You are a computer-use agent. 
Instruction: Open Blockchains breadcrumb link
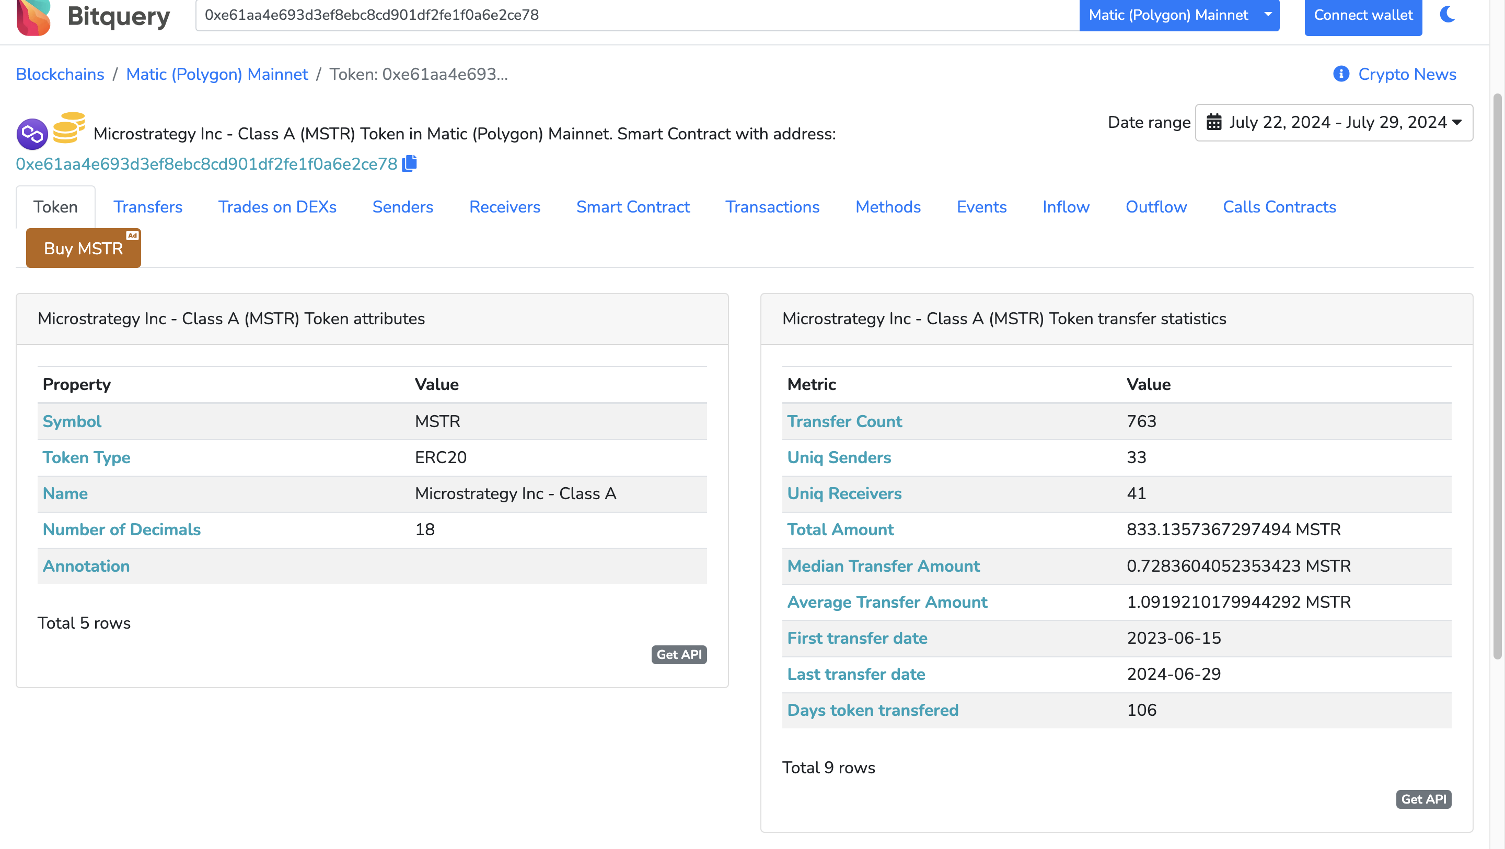click(x=60, y=74)
